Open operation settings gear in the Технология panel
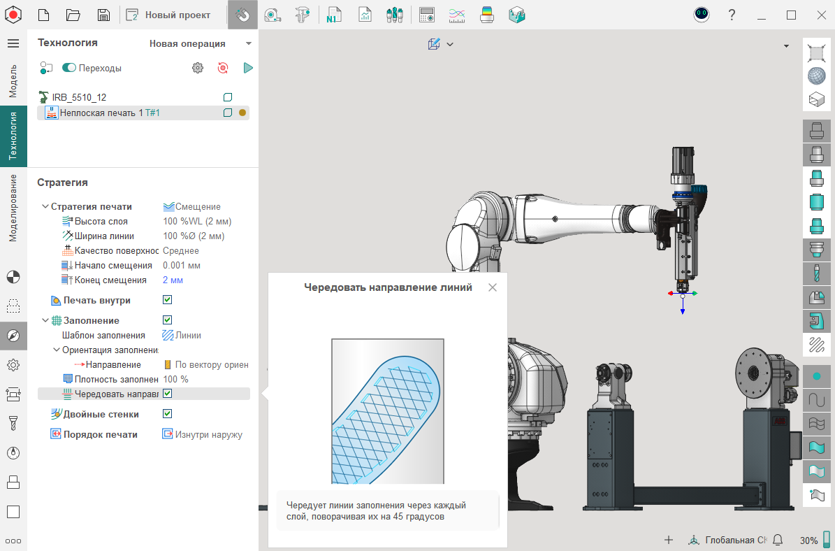 pos(198,68)
